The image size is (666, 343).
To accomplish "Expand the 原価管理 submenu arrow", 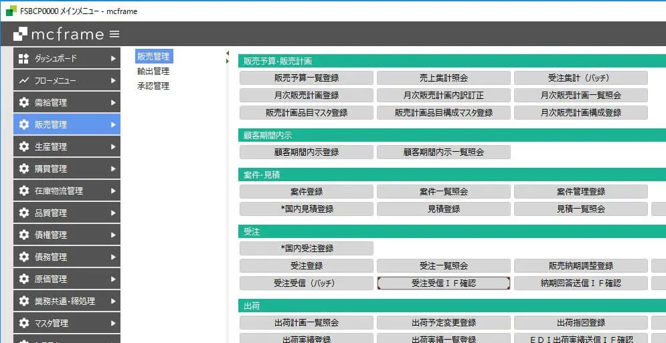I will pyautogui.click(x=113, y=279).
